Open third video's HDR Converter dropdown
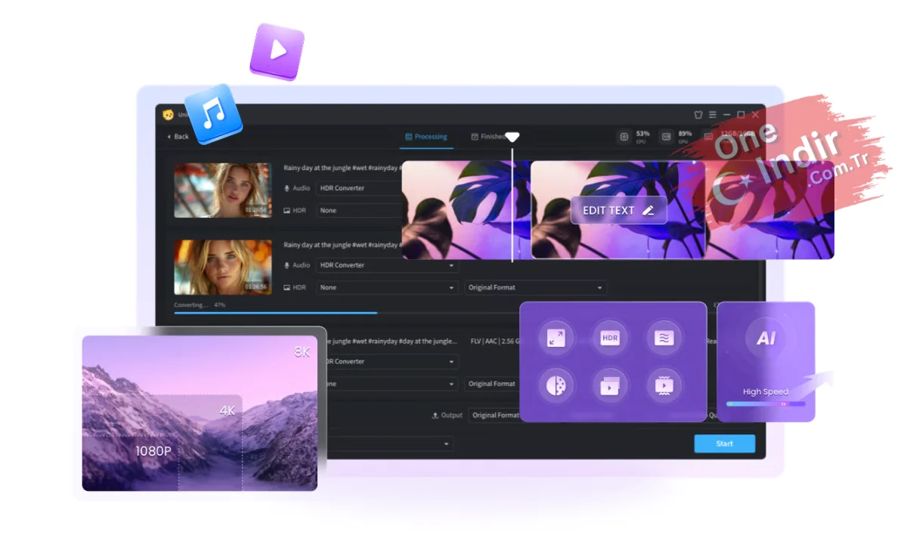This screenshot has height=544, width=907. [392, 362]
